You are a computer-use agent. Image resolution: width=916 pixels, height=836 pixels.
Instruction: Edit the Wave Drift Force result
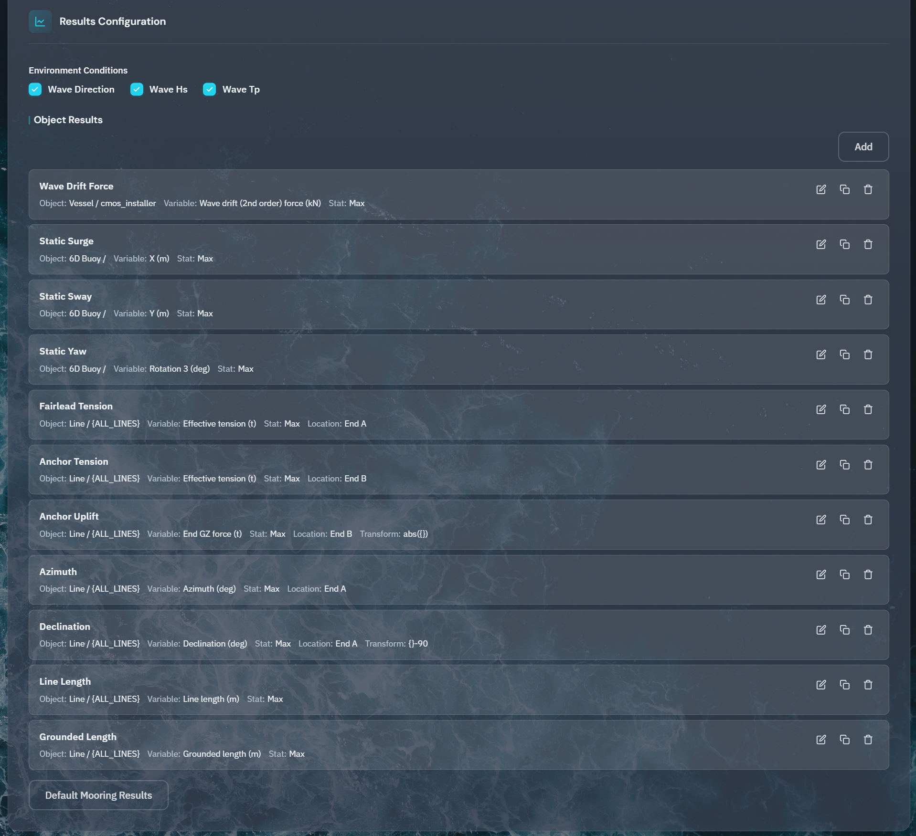click(x=821, y=189)
